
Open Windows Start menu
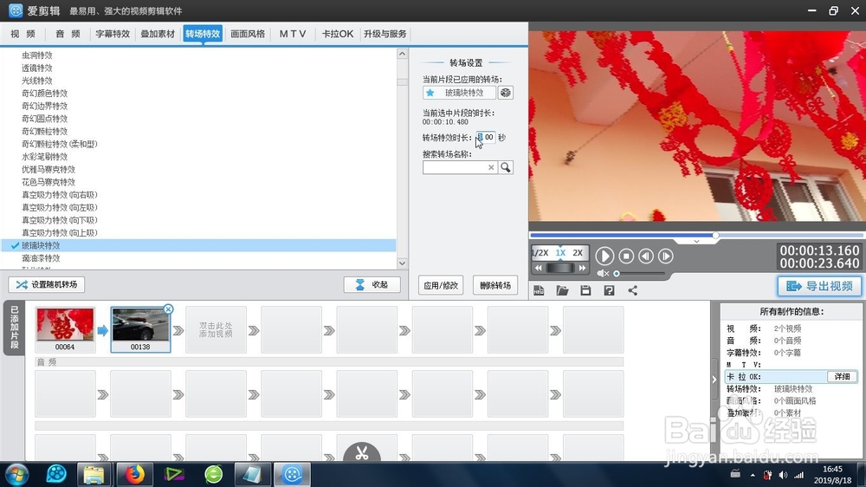pyautogui.click(x=16, y=474)
